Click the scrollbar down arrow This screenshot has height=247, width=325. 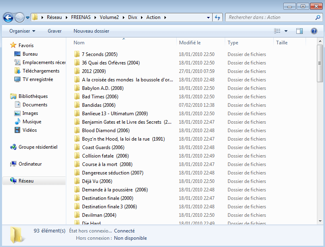tap(320, 221)
